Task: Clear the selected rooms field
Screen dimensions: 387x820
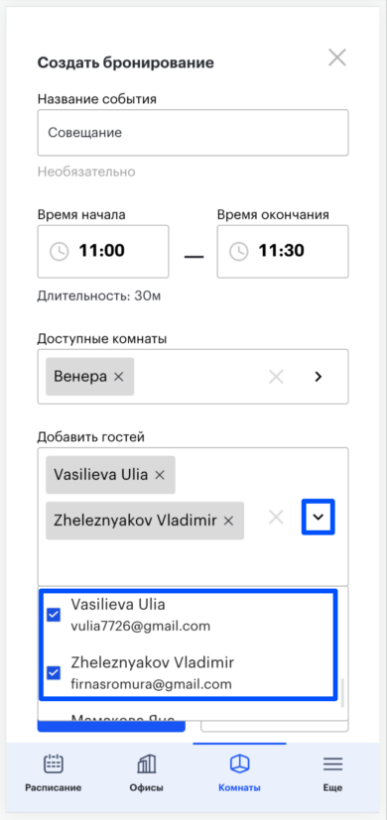Action: (276, 377)
